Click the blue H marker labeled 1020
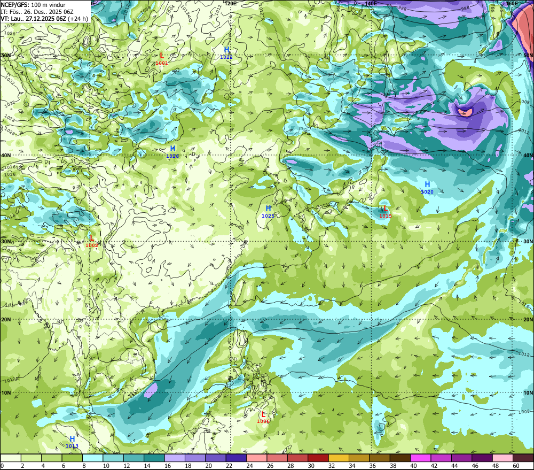534x470 pixels. [x=427, y=184]
